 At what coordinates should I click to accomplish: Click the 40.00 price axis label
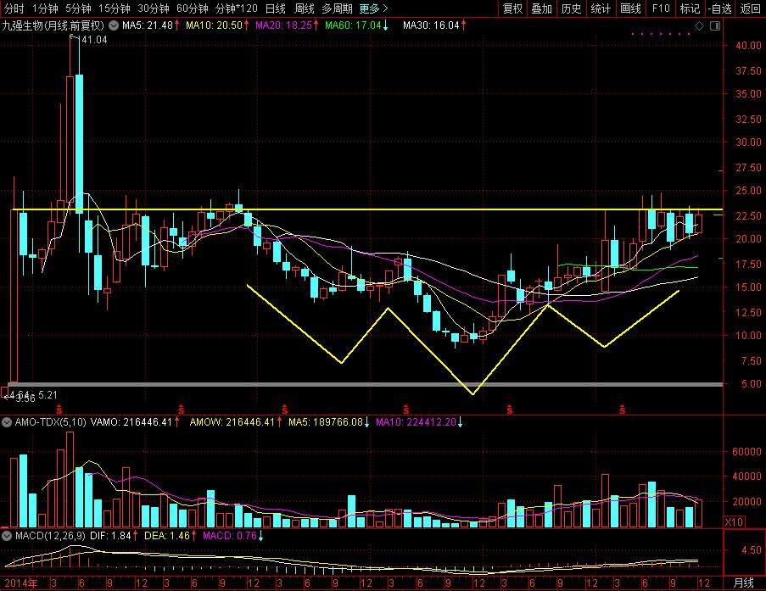pyautogui.click(x=748, y=46)
